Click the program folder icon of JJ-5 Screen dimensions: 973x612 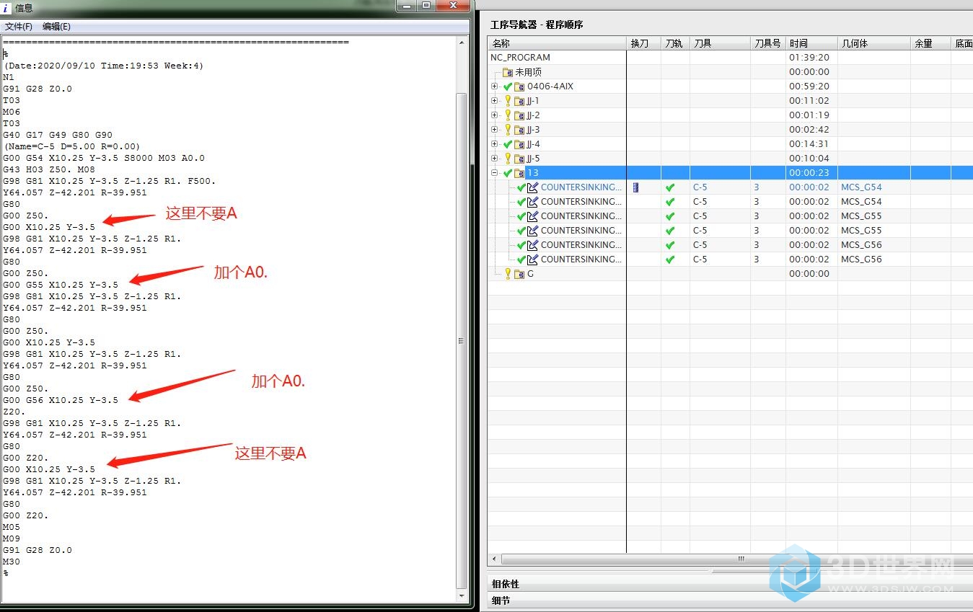pyautogui.click(x=519, y=159)
